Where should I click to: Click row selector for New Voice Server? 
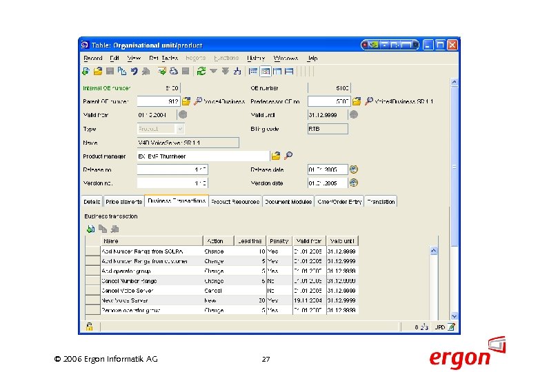92,300
